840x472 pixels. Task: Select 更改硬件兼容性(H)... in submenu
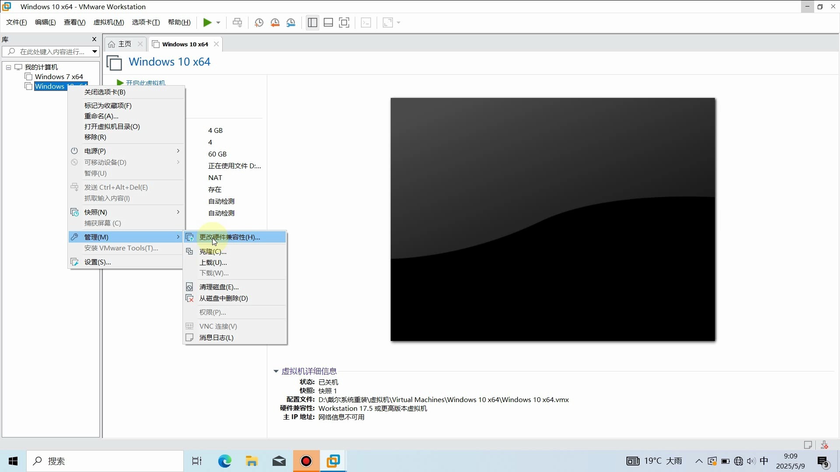[x=235, y=237]
